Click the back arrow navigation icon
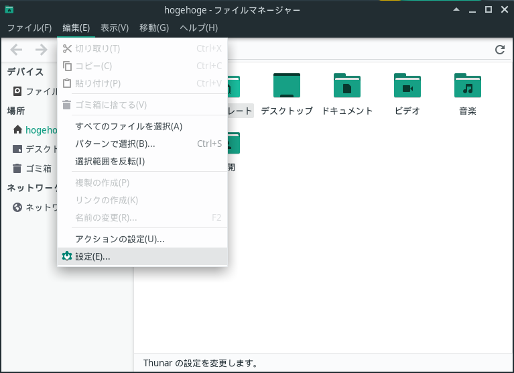 click(16, 50)
